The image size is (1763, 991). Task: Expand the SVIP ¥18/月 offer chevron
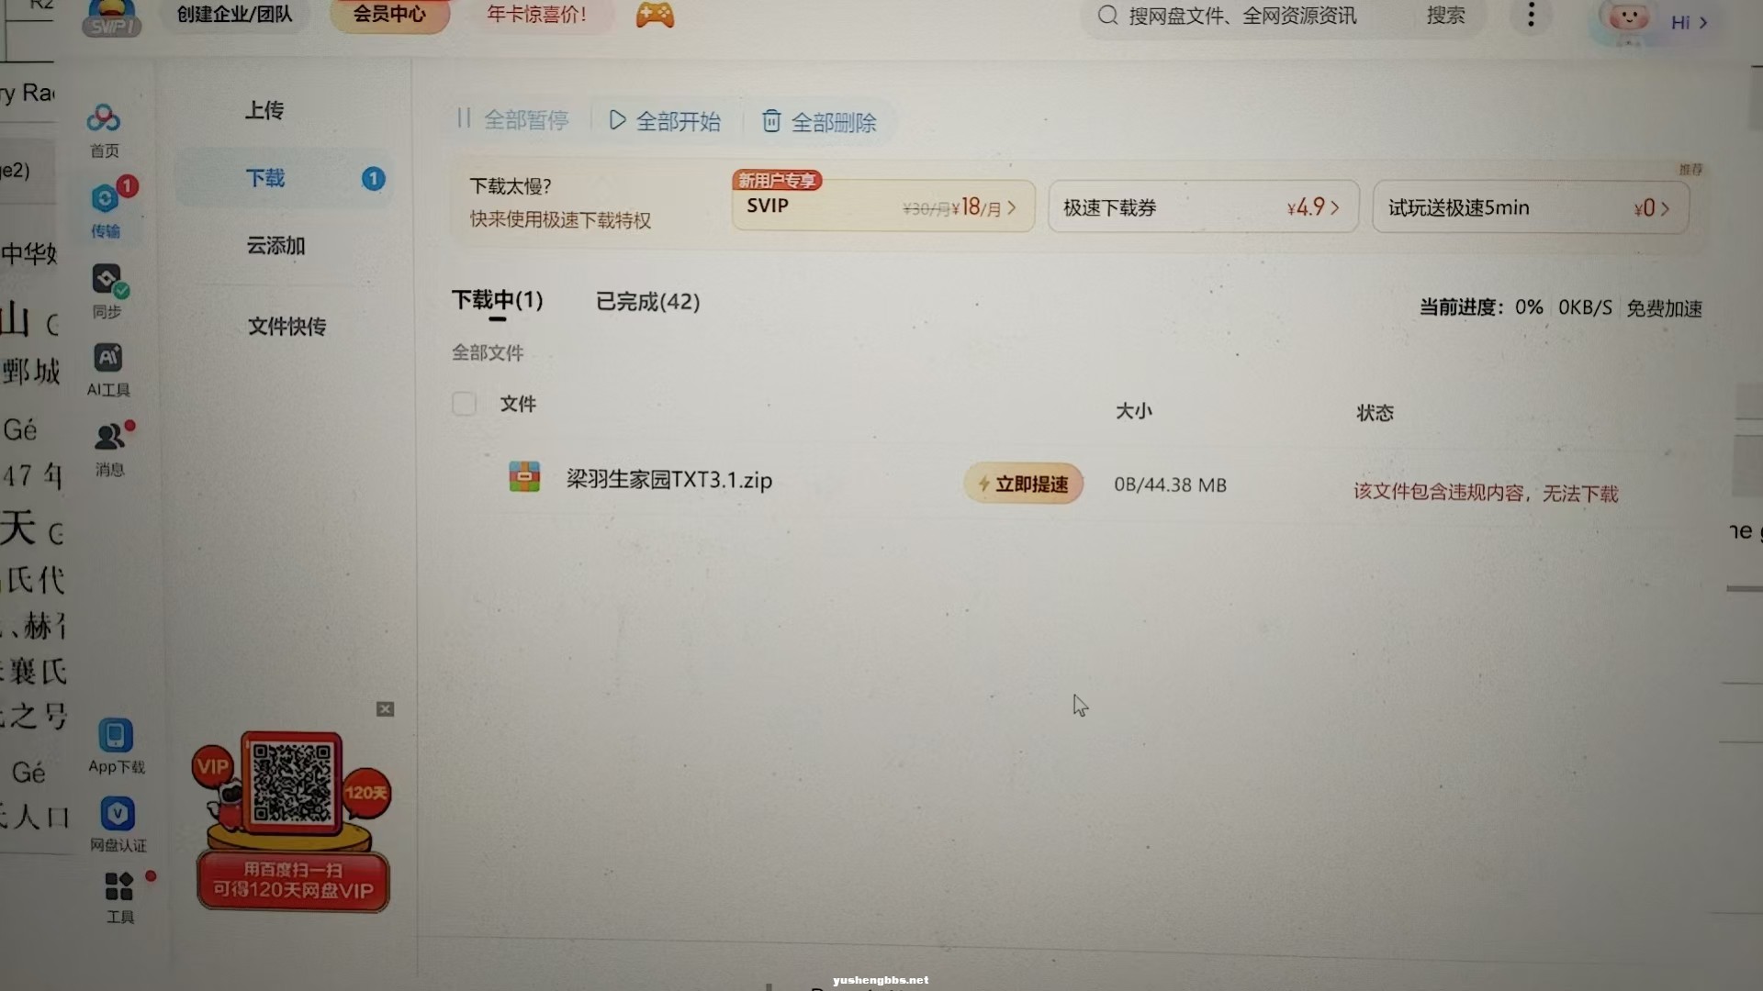point(1012,208)
